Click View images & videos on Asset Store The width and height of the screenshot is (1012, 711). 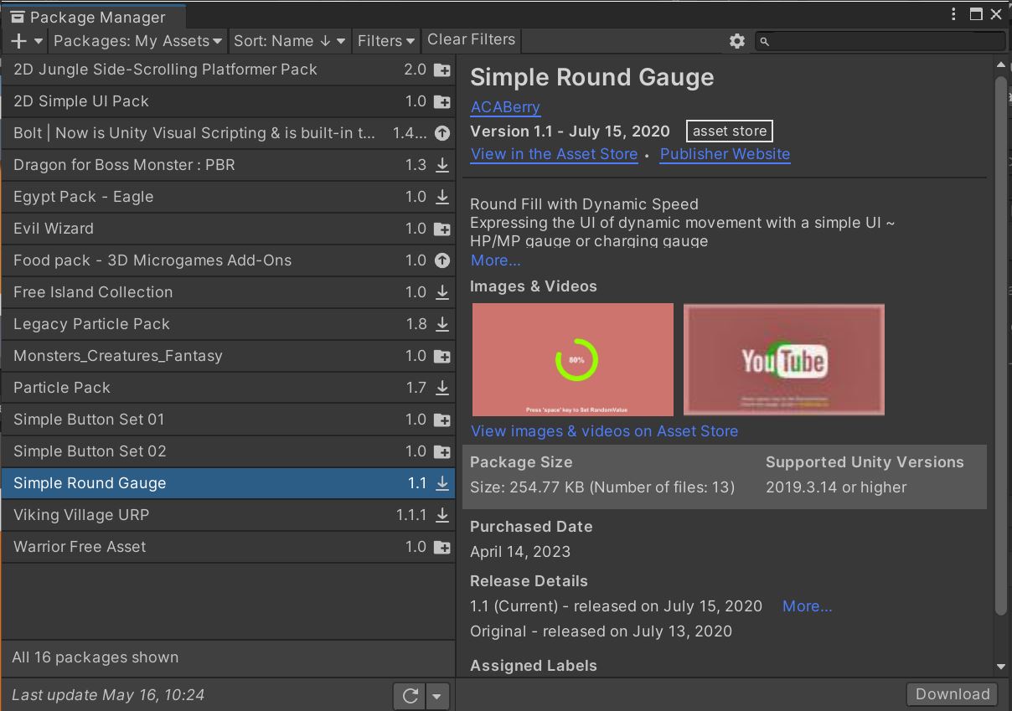pos(604,431)
